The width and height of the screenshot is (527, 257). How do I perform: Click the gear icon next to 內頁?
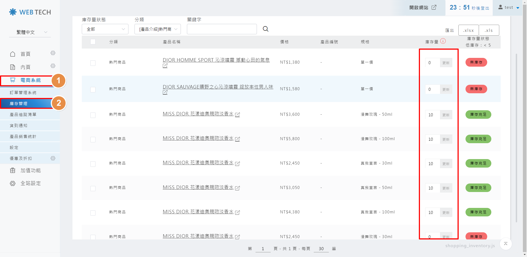(53, 66)
